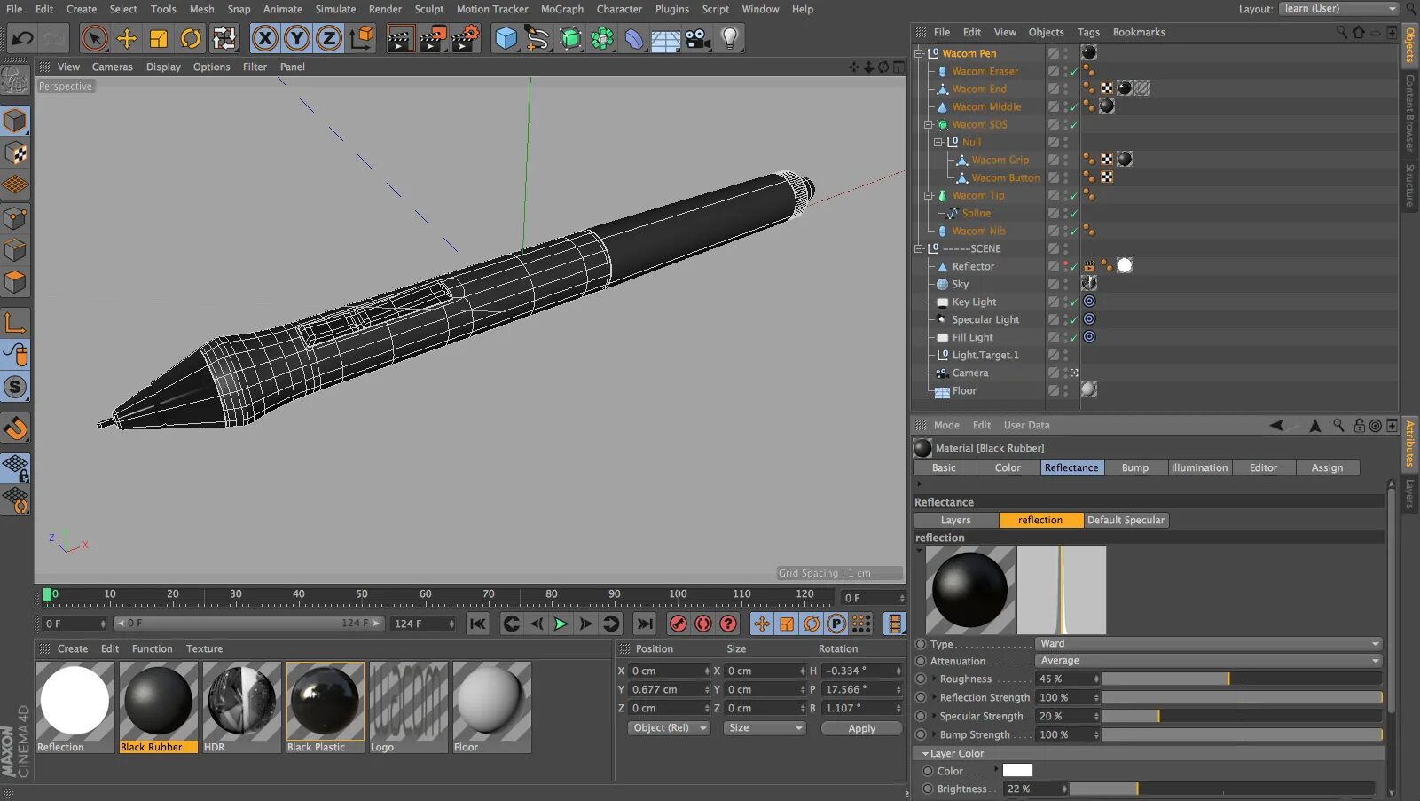
Task: Click the Default Specular layer button
Action: (x=1126, y=520)
